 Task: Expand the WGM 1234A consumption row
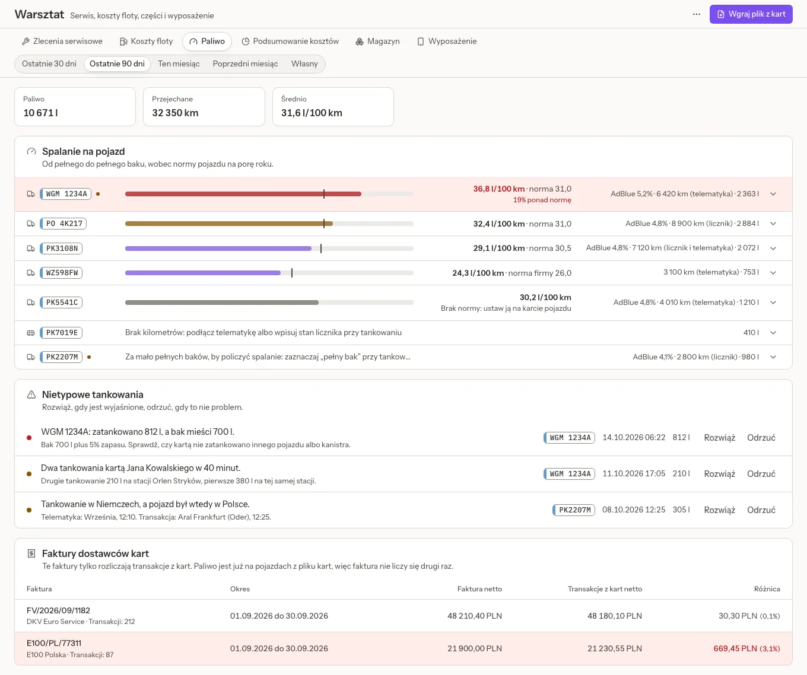pos(773,194)
